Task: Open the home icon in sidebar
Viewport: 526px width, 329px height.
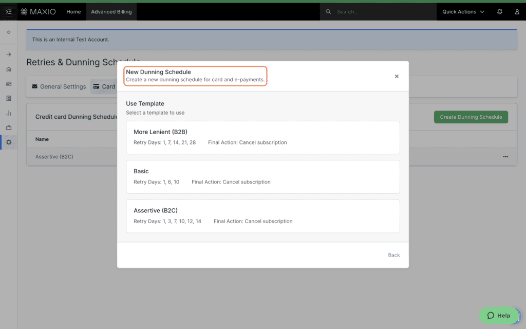Action: pos(9,69)
